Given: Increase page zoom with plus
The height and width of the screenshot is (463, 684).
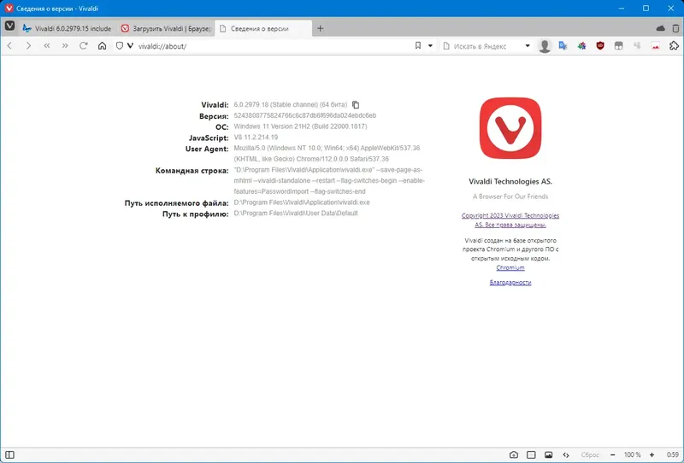Looking at the screenshot, I should pos(652,454).
